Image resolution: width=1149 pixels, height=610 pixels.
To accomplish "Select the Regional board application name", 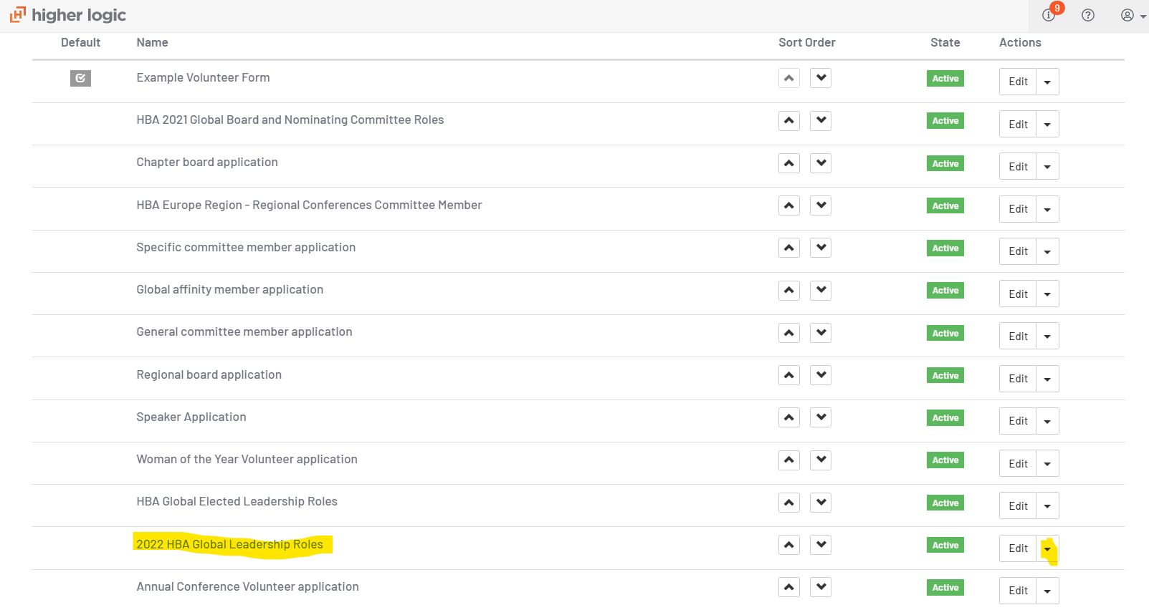I will [x=209, y=374].
